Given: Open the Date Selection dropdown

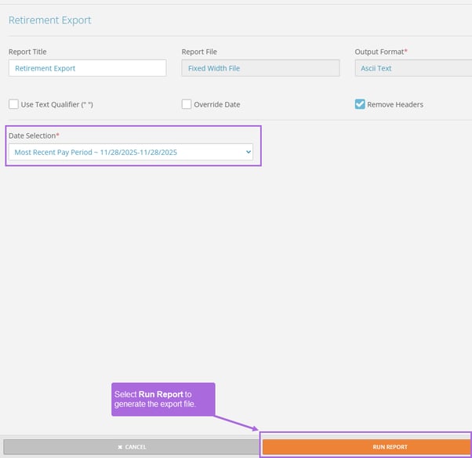Looking at the screenshot, I should coord(130,152).
